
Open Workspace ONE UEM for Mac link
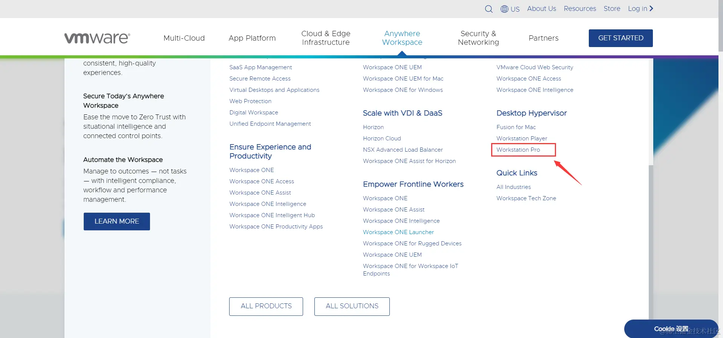click(x=403, y=79)
